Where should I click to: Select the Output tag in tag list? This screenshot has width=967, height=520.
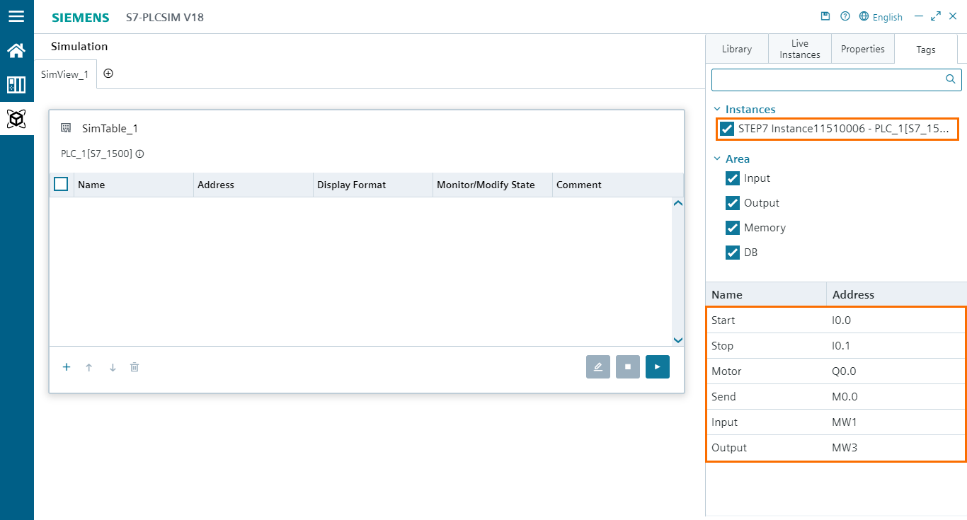tap(836, 448)
